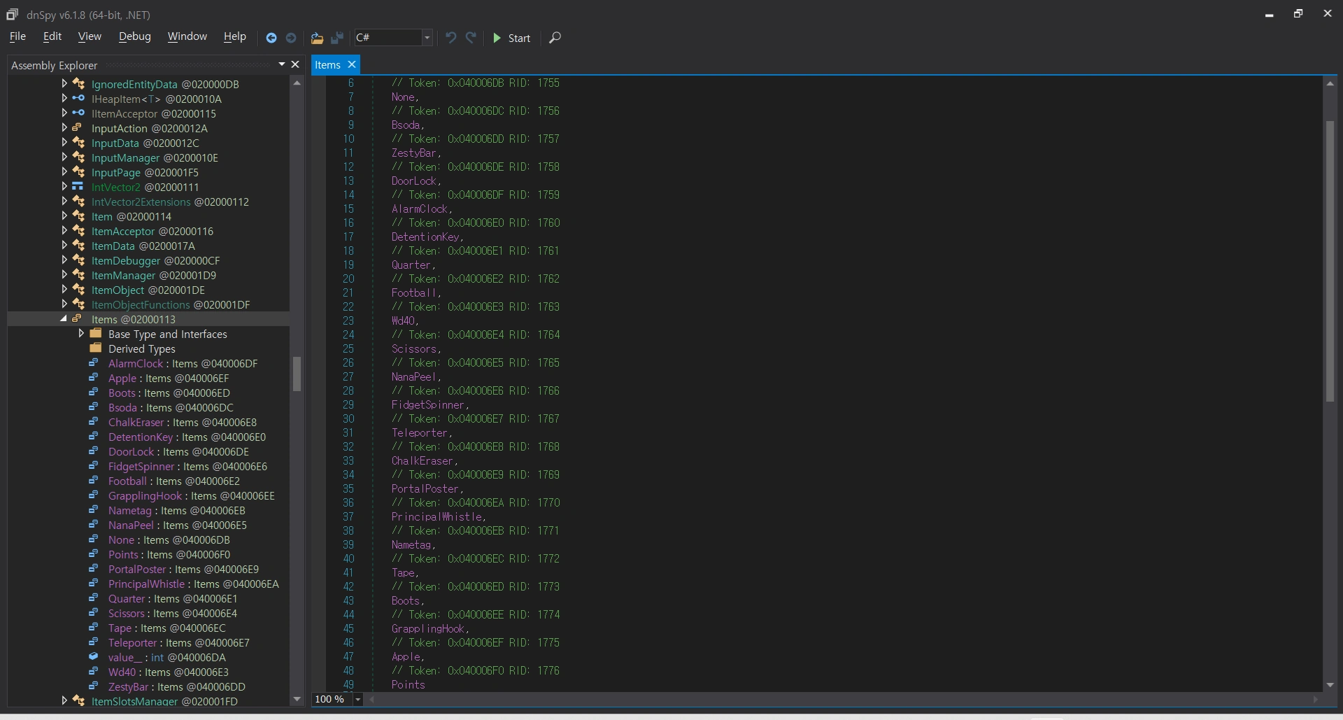Click the Navigate Forward arrow icon
The image size is (1343, 720).
click(291, 38)
